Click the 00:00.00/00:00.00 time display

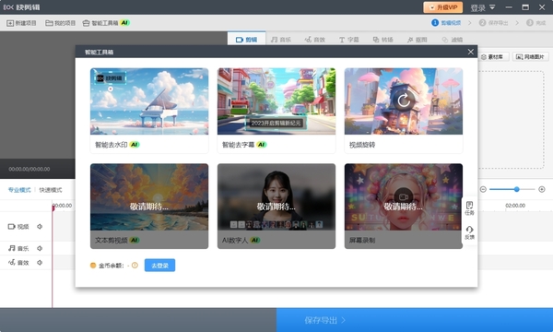[x=29, y=169]
